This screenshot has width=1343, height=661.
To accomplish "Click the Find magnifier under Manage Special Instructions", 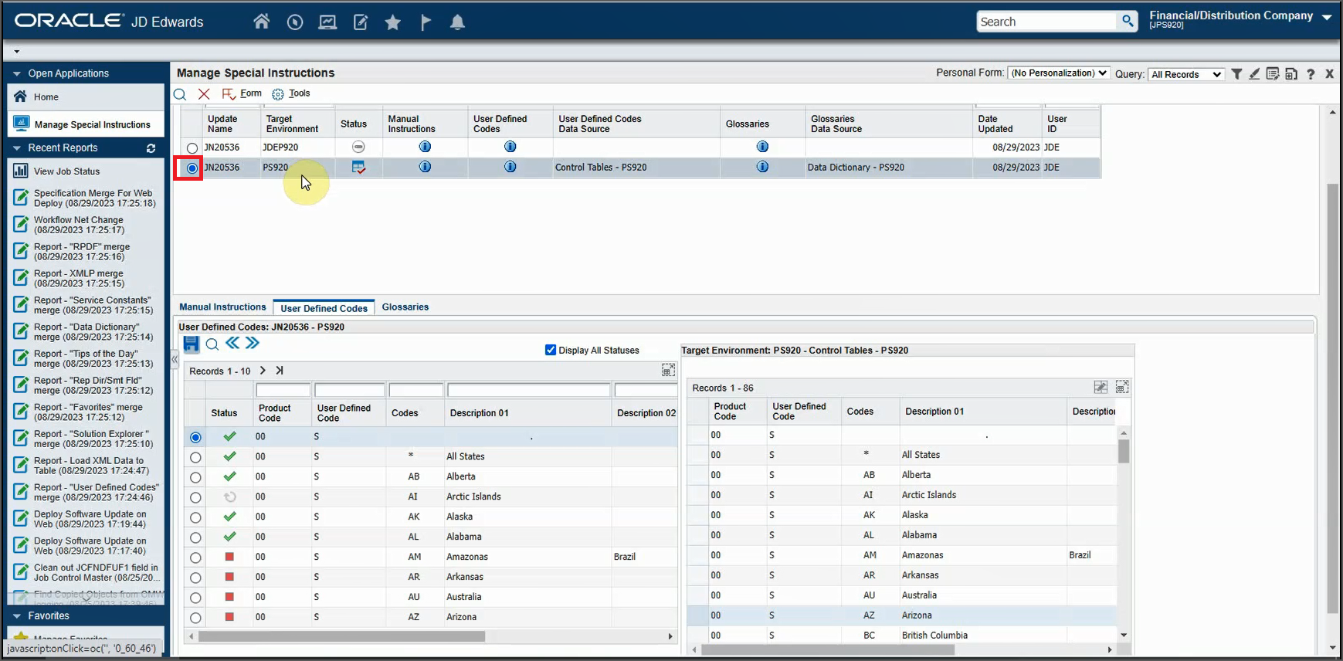I will click(180, 94).
